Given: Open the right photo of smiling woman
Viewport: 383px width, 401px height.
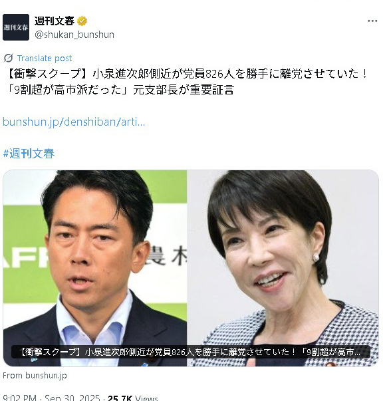Looking at the screenshot, I should [x=283, y=268].
